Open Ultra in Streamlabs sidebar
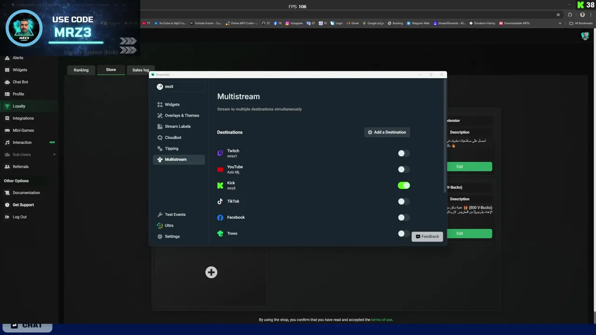 pos(178,226)
